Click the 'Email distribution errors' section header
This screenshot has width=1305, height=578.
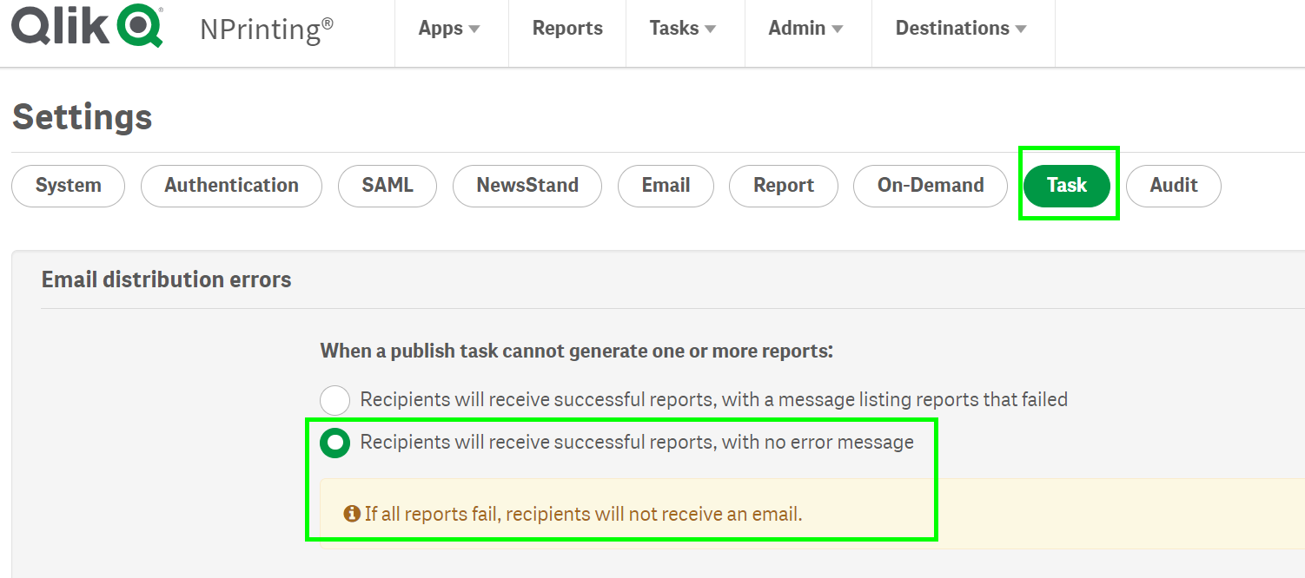point(166,279)
